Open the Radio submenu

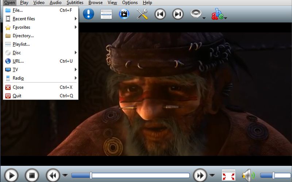coord(41,78)
